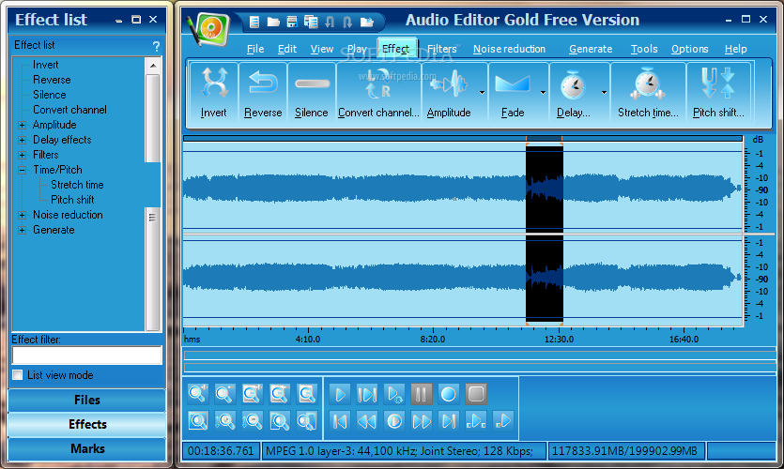Click the redo arrow in the quick toolbar
Screen dimensions: 784x469
347,22
